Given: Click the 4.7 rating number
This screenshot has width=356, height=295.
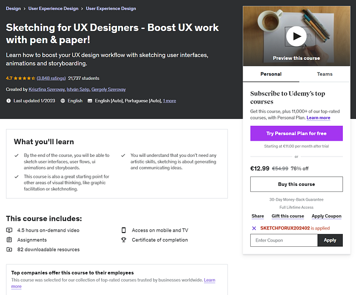Looking at the screenshot, I should point(9,78).
